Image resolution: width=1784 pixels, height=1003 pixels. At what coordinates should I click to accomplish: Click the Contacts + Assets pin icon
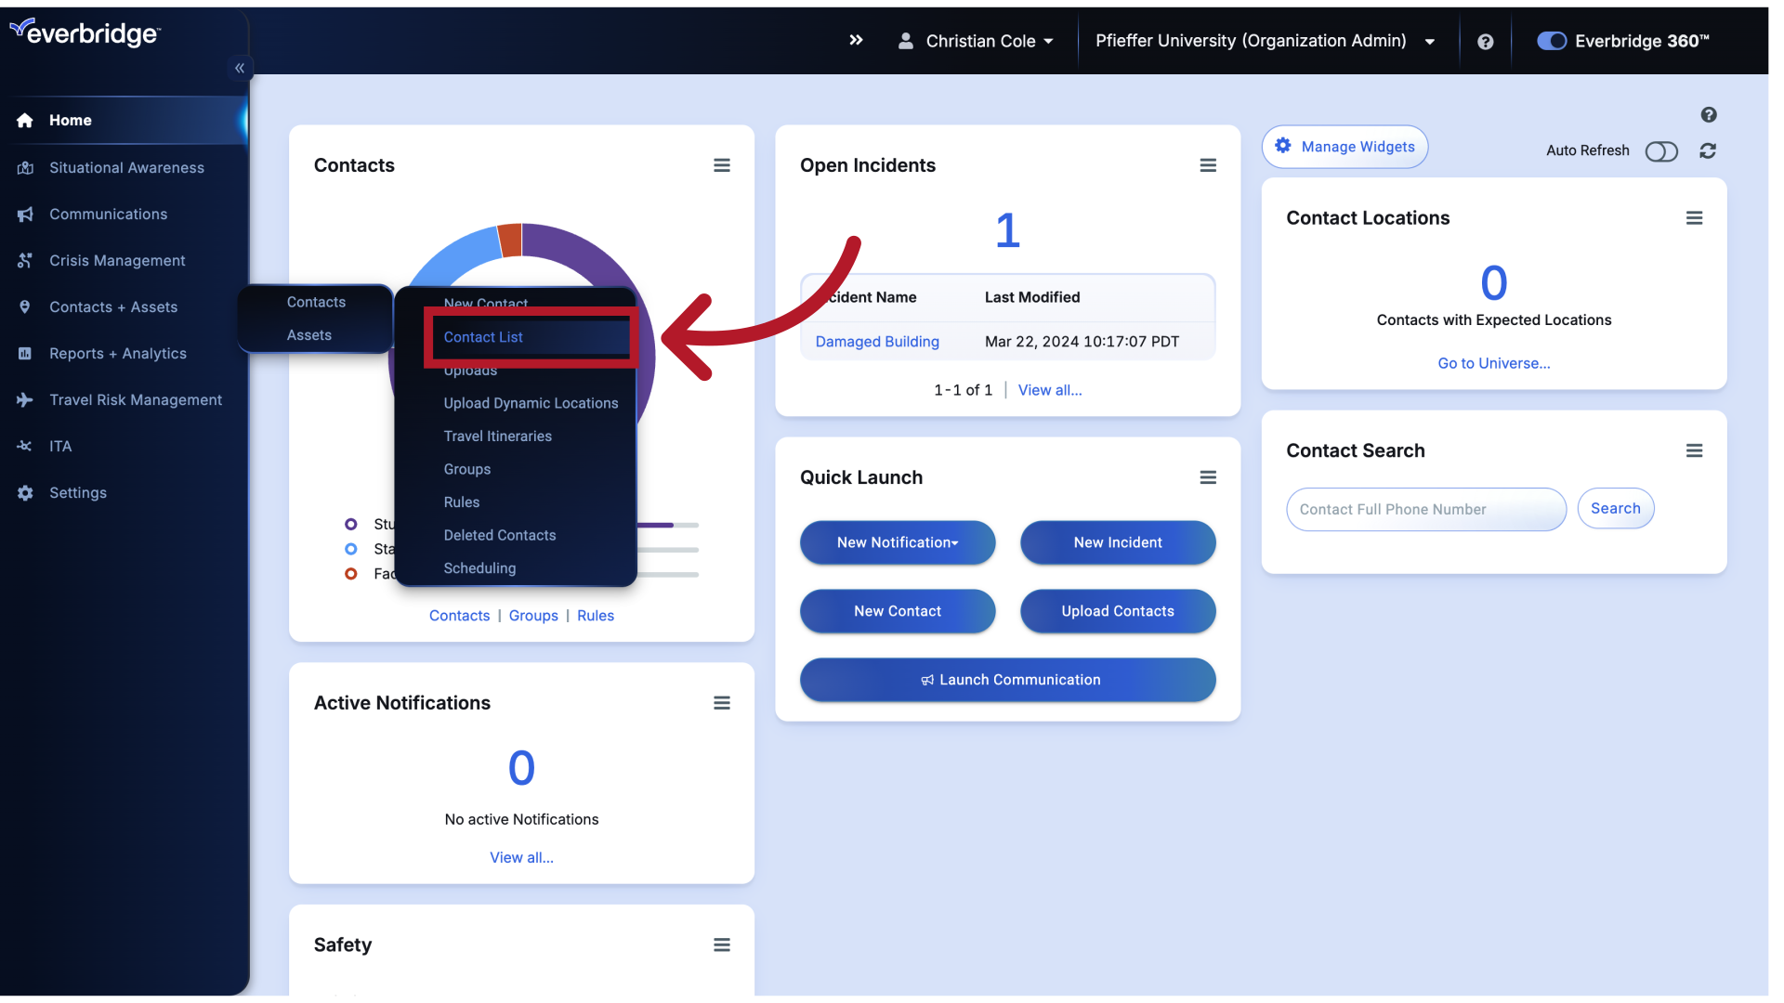(x=25, y=307)
